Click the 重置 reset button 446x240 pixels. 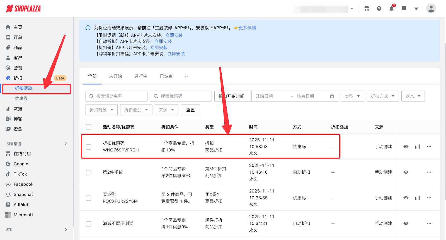(x=190, y=110)
